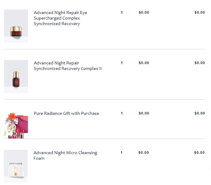This screenshot has width=211, height=185.
Task: Click line total for Eye Supercharged Complex
Action: pyautogui.click(x=200, y=13)
